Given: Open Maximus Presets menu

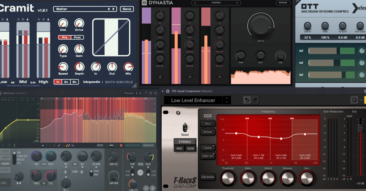Looking at the screenshot, I should coord(129,93).
